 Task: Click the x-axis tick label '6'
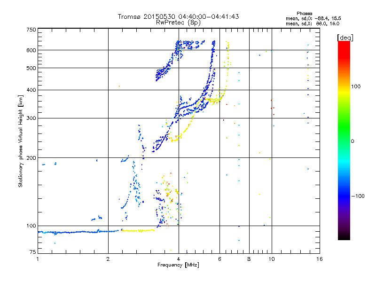[219, 259]
